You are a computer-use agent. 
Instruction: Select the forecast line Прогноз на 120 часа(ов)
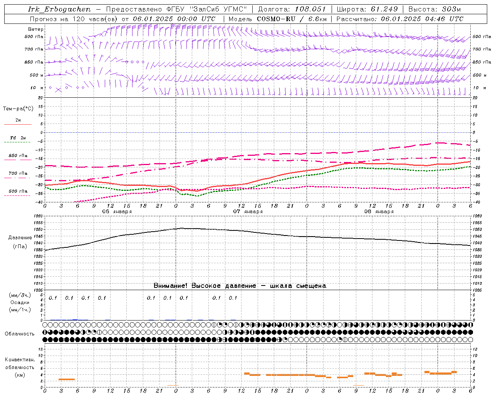(x=74, y=19)
